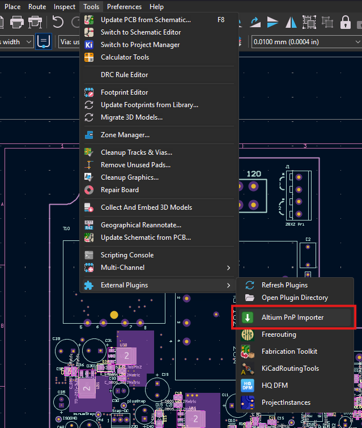The width and height of the screenshot is (362, 428).
Task: Open the Via size dropdown
Action: coord(69,42)
